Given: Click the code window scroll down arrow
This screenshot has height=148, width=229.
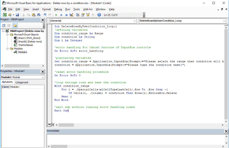Looking at the screenshot, I should (x=226, y=121).
